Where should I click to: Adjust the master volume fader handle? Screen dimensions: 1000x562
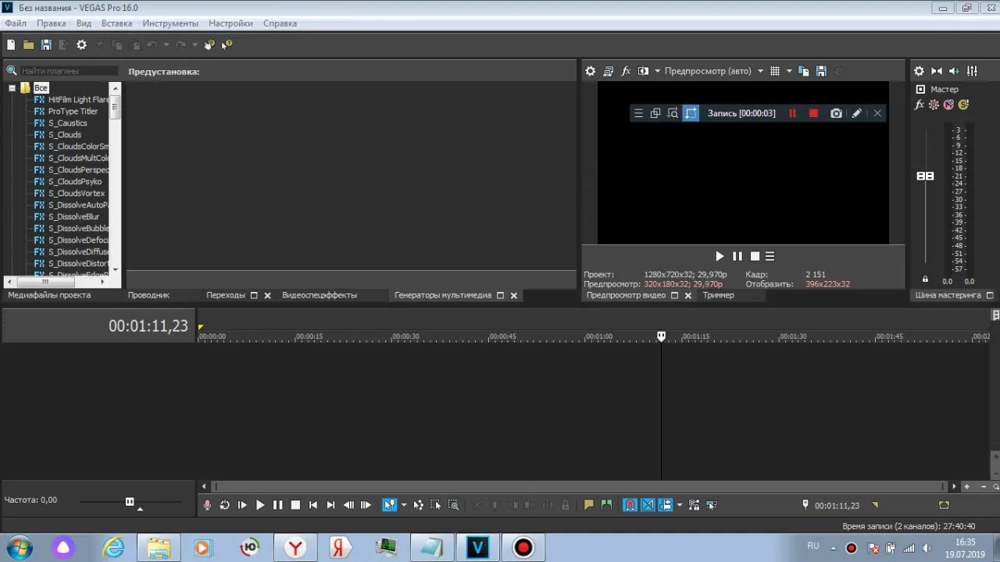tap(925, 176)
